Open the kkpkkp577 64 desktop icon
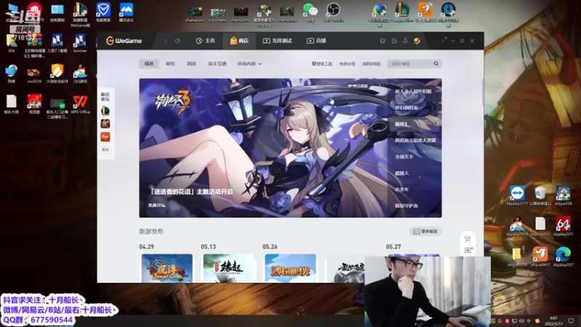The height and width of the screenshot is (327, 581). [x=564, y=227]
